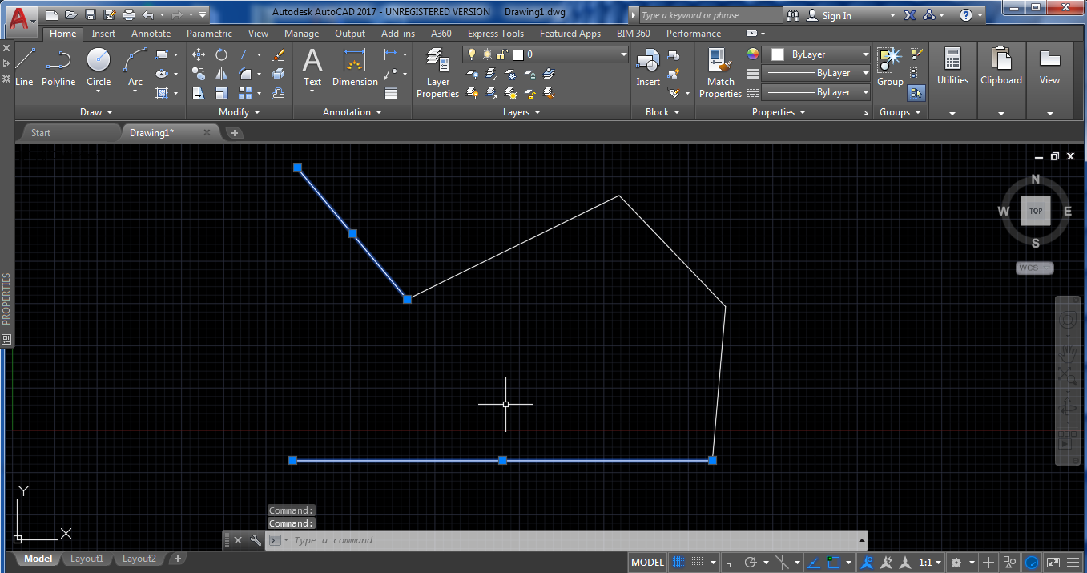The width and height of the screenshot is (1087, 573).
Task: Select the Text annotation tool
Action: coord(312,67)
